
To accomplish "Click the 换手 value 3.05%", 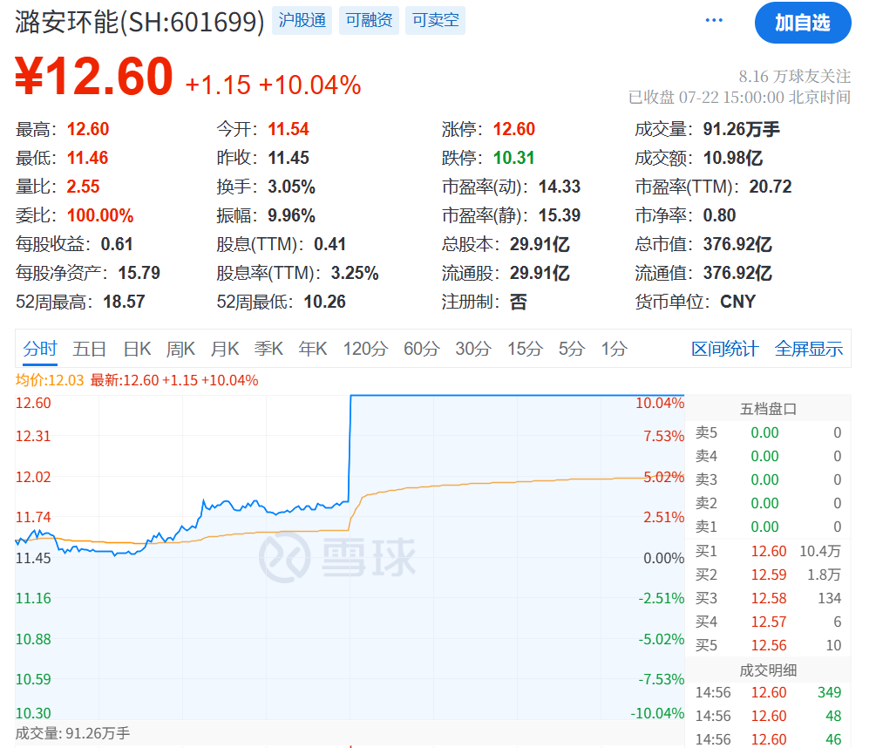I will click(292, 187).
